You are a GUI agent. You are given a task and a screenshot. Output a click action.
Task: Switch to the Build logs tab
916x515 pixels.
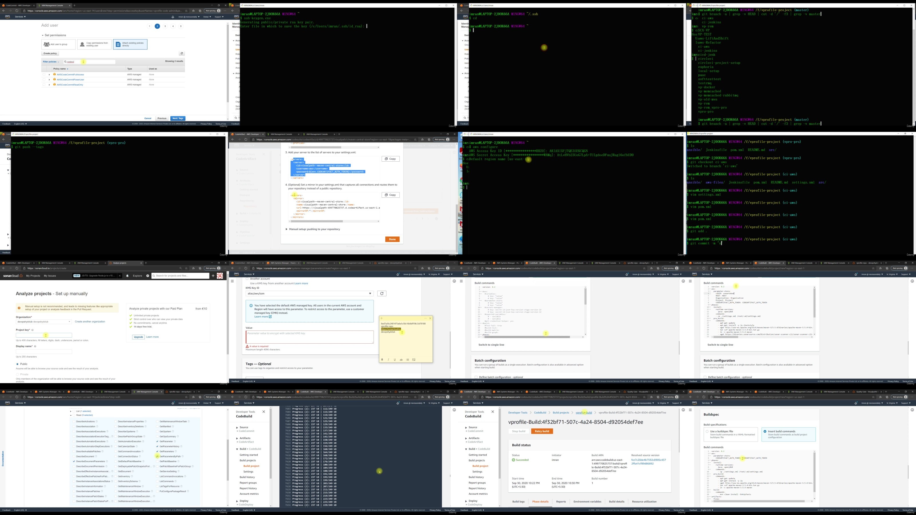pyautogui.click(x=518, y=502)
